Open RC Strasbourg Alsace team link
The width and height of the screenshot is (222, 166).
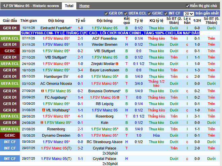pos(105,142)
